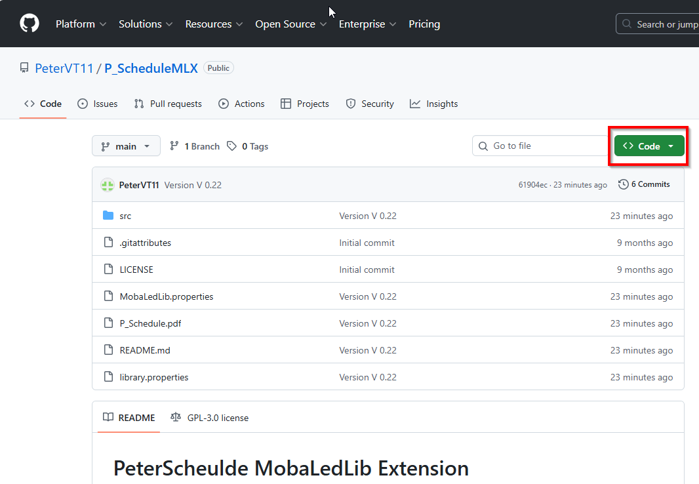Click PeterVT11 avatar in commit row
This screenshot has width=699, height=484.
(108, 185)
